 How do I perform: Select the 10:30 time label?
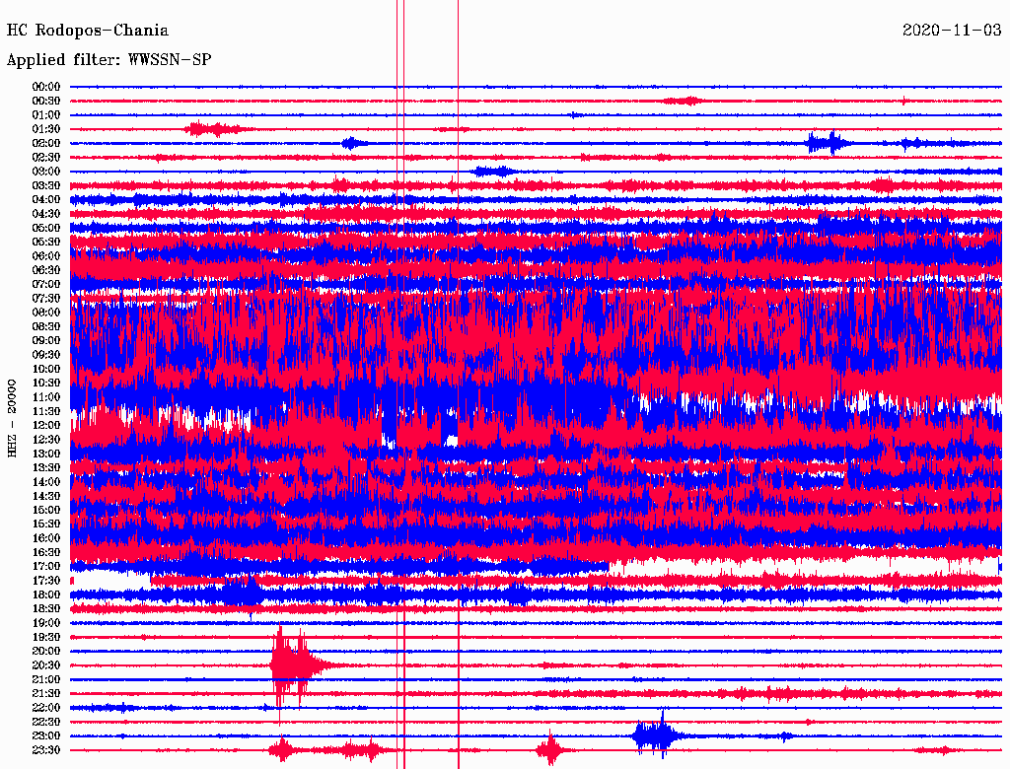pyautogui.click(x=46, y=384)
